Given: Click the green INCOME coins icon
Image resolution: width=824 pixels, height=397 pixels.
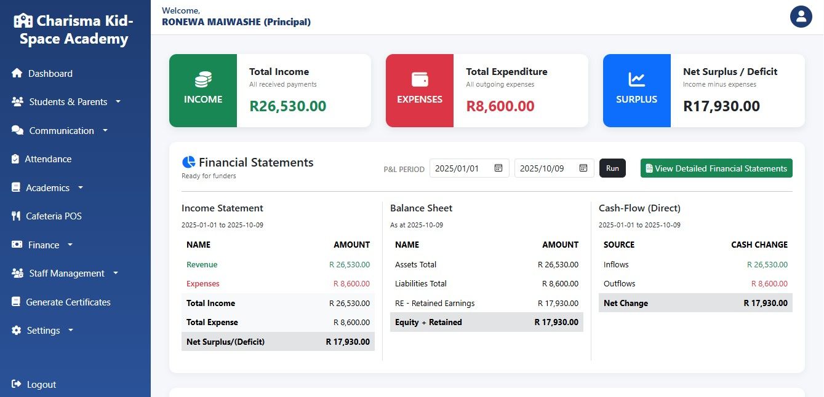Looking at the screenshot, I should click(203, 79).
